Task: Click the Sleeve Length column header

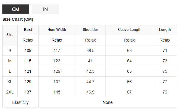Action: point(129,30)
